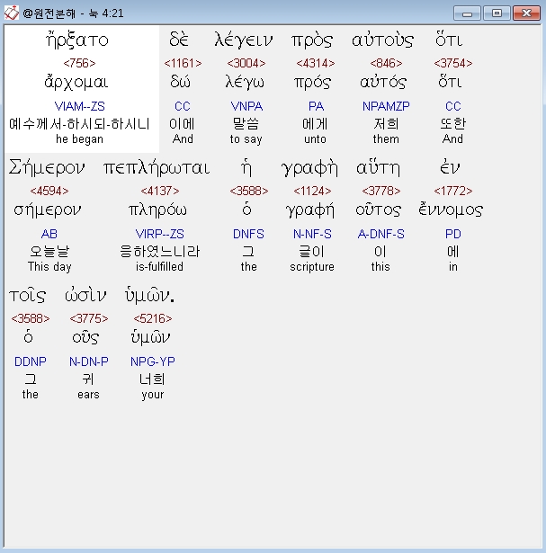Select the Greek word ὅτι in first row
This screenshot has width=546, height=553.
coord(449,40)
